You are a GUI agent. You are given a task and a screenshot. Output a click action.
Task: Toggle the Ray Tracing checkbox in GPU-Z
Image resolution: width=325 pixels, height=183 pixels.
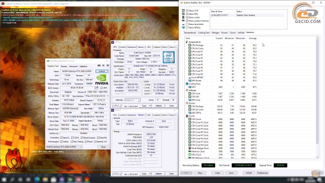(72, 141)
